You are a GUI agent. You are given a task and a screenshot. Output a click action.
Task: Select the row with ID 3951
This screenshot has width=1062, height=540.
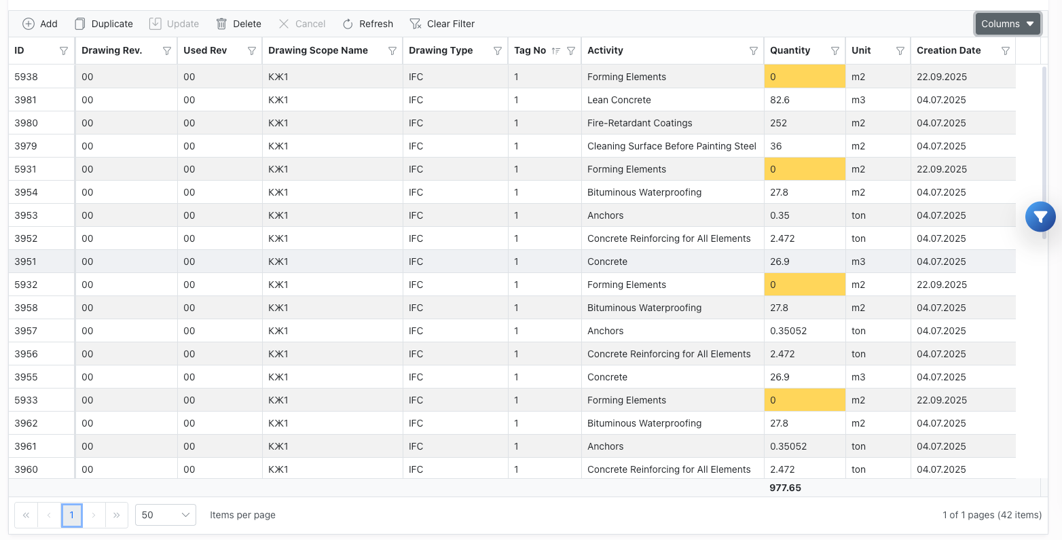[26, 262]
